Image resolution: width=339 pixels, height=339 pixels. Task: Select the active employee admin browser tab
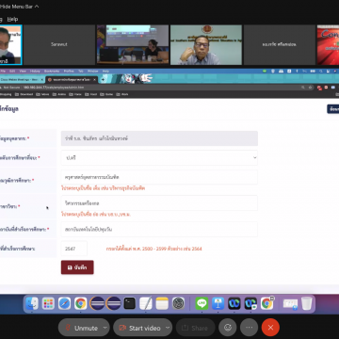[72, 80]
